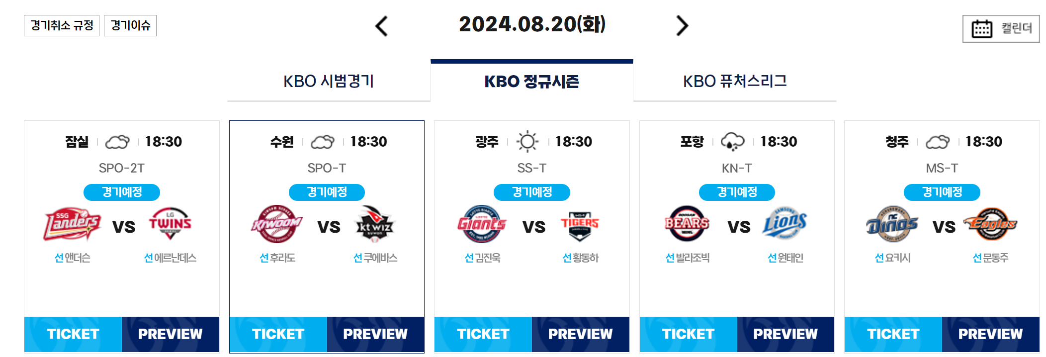Click TICKET for the 잠실 game
Screen dimensions: 1046x357
pos(73,334)
